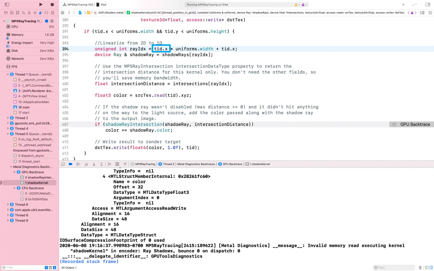Select stack frame 0 shadowRayInter...
The width and height of the screenshot is (434, 271).
click(x=37, y=177)
